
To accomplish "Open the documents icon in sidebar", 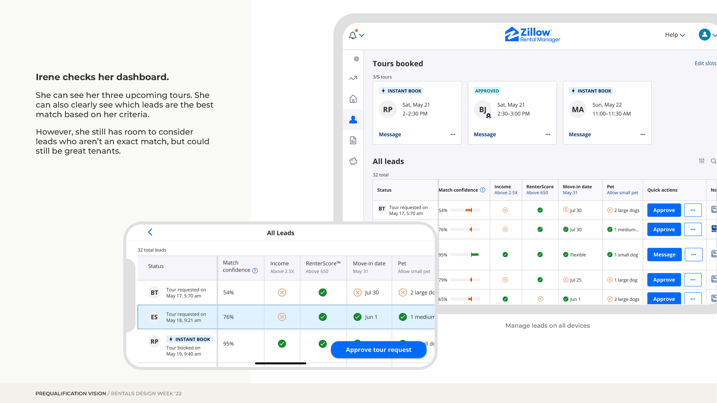I will point(353,140).
